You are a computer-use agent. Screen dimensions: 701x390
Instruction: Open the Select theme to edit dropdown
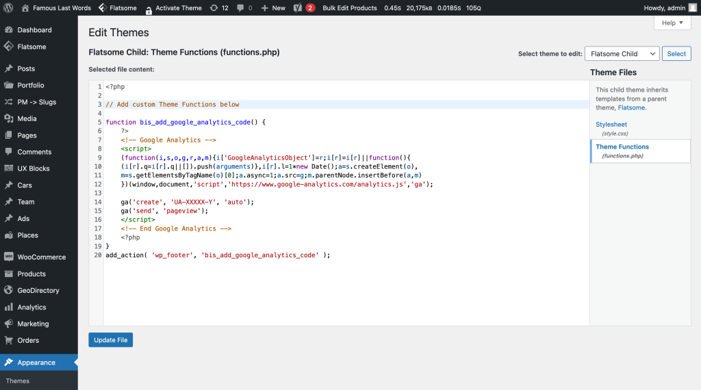(x=622, y=53)
